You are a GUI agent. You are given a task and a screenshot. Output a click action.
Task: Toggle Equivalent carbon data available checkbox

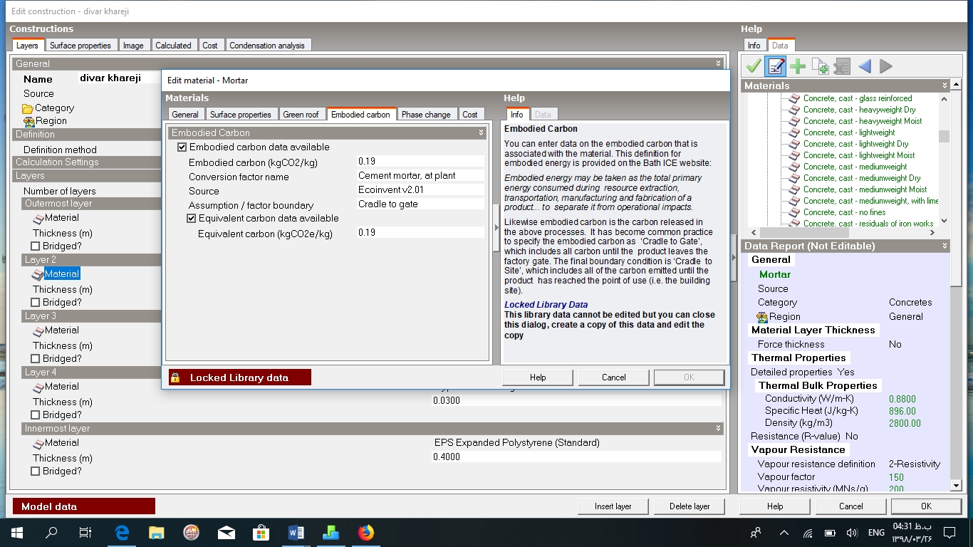click(x=192, y=219)
